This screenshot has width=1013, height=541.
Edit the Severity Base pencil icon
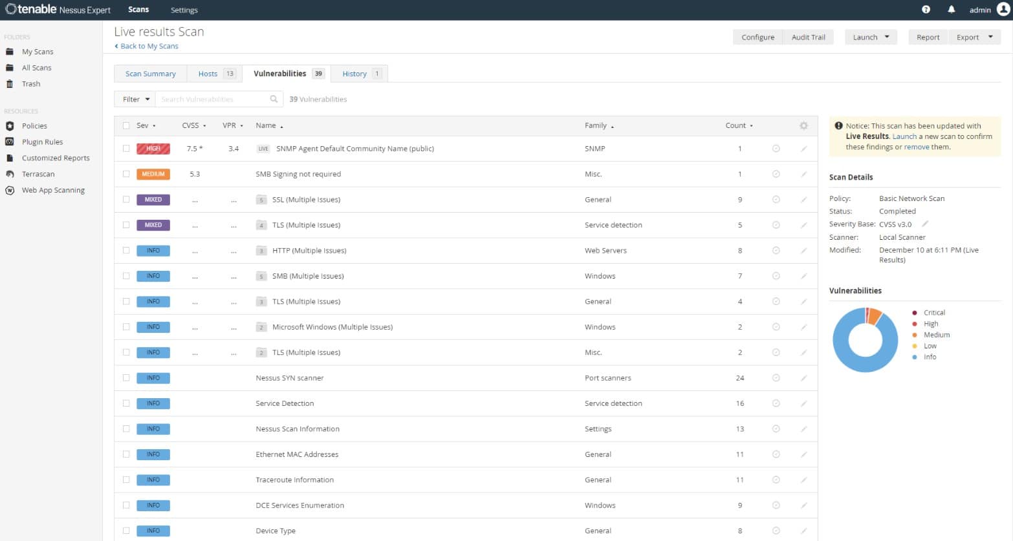click(924, 224)
